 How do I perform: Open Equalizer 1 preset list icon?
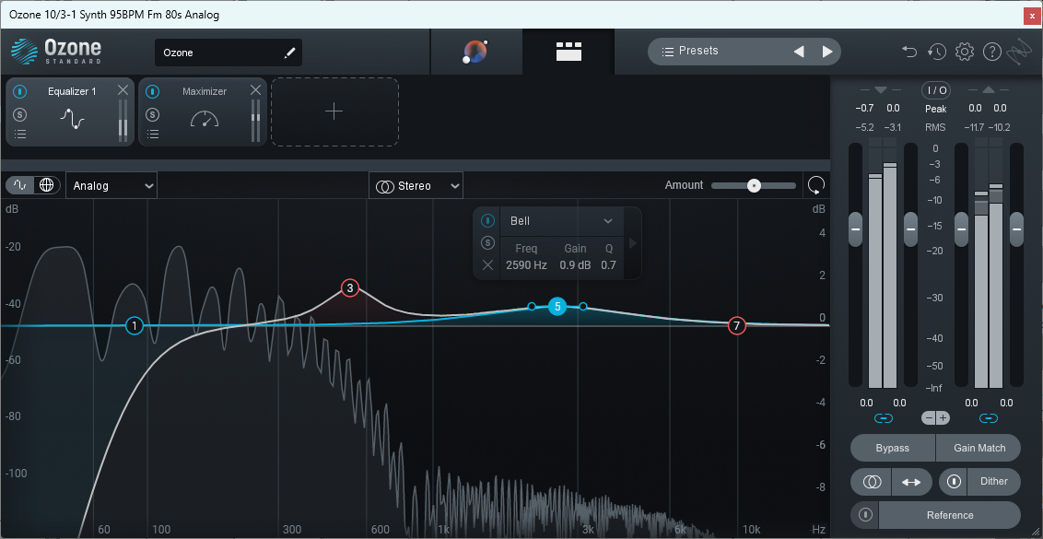coord(20,134)
